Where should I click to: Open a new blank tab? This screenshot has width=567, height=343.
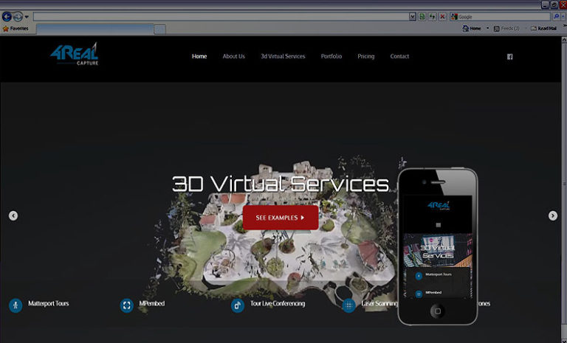159,30
